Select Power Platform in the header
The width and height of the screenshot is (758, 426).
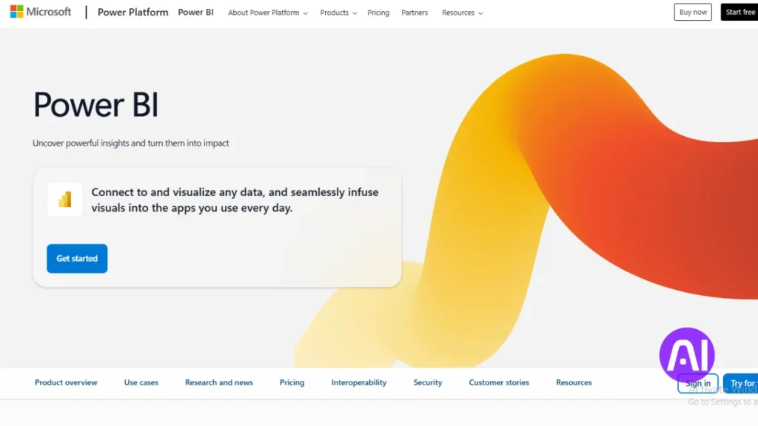tap(133, 12)
